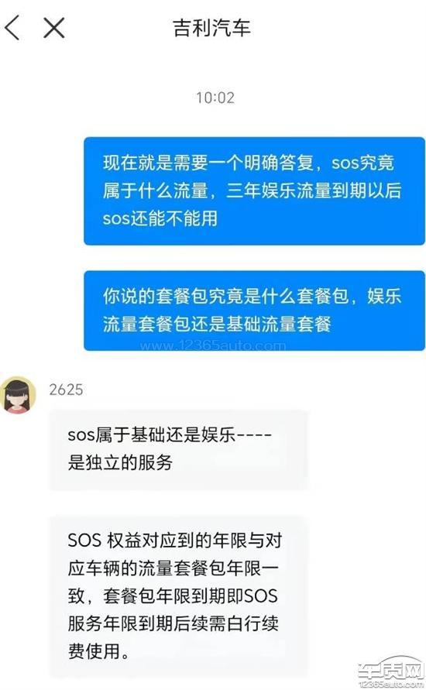Image resolution: width=426 pixels, height=690 pixels.
Task: Tap the back arrow in header
Action: pos(12,27)
